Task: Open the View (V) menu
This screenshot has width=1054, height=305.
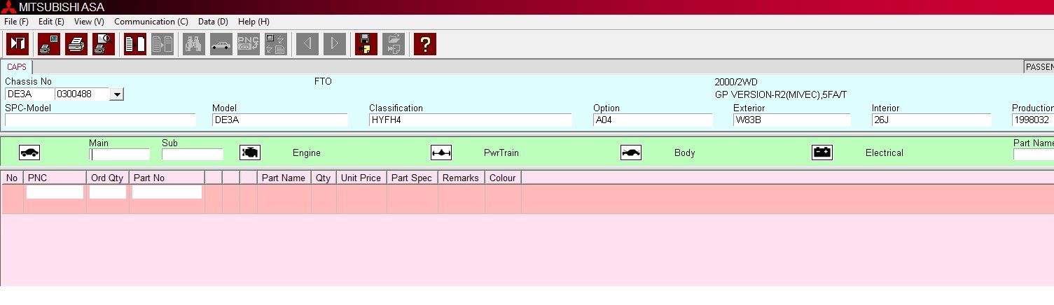Action: pos(89,22)
